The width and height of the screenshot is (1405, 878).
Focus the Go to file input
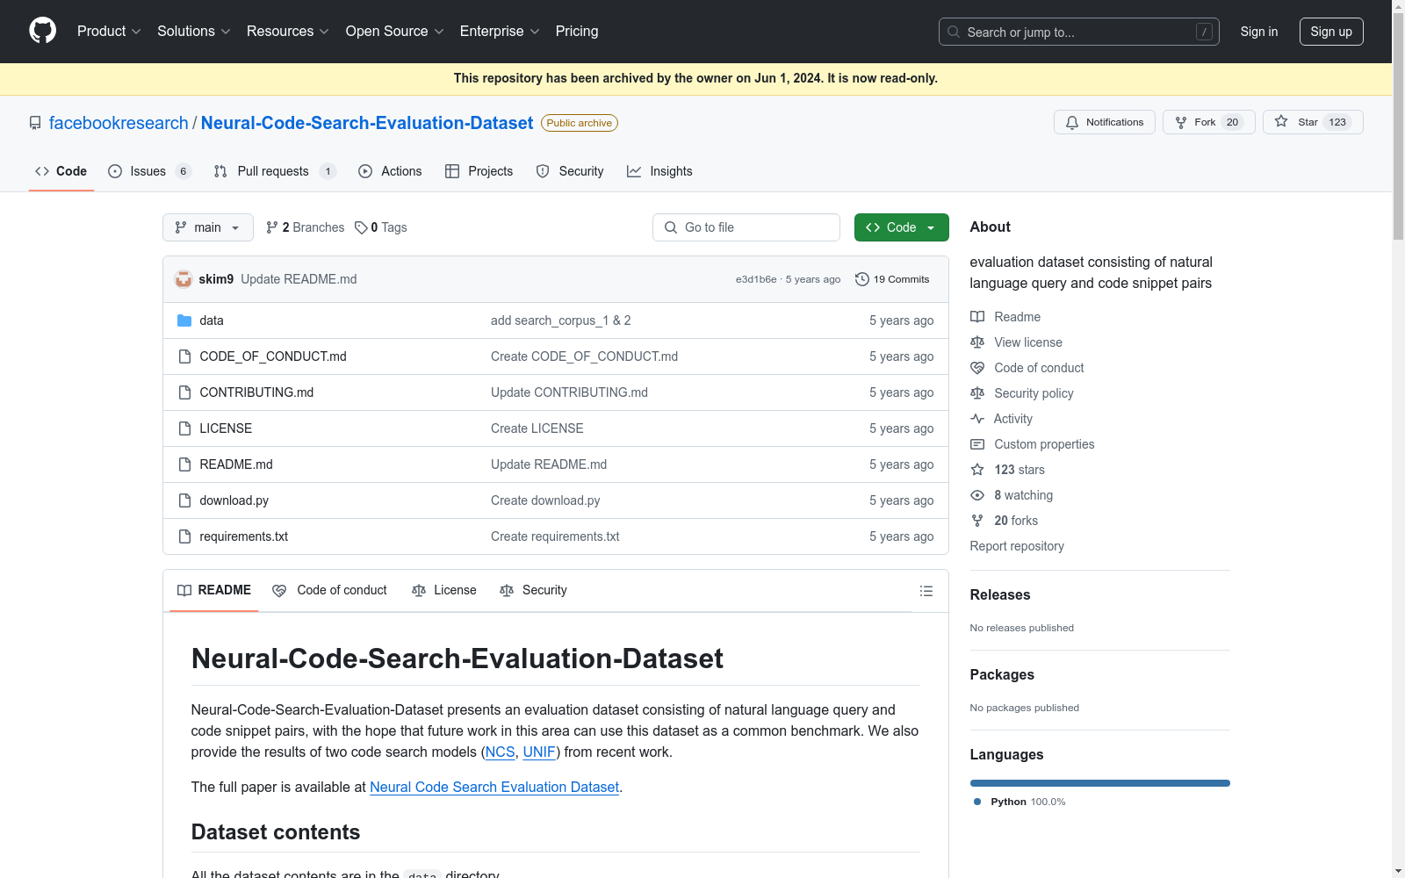[746, 227]
